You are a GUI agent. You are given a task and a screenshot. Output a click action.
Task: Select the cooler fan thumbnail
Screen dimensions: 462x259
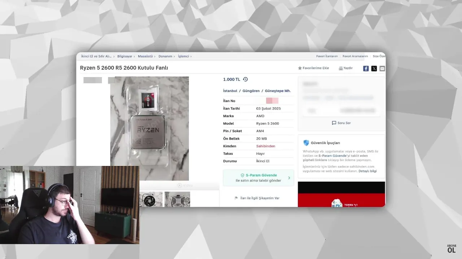[151, 199]
